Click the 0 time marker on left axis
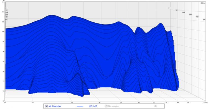The image size is (208, 109). 6,8
